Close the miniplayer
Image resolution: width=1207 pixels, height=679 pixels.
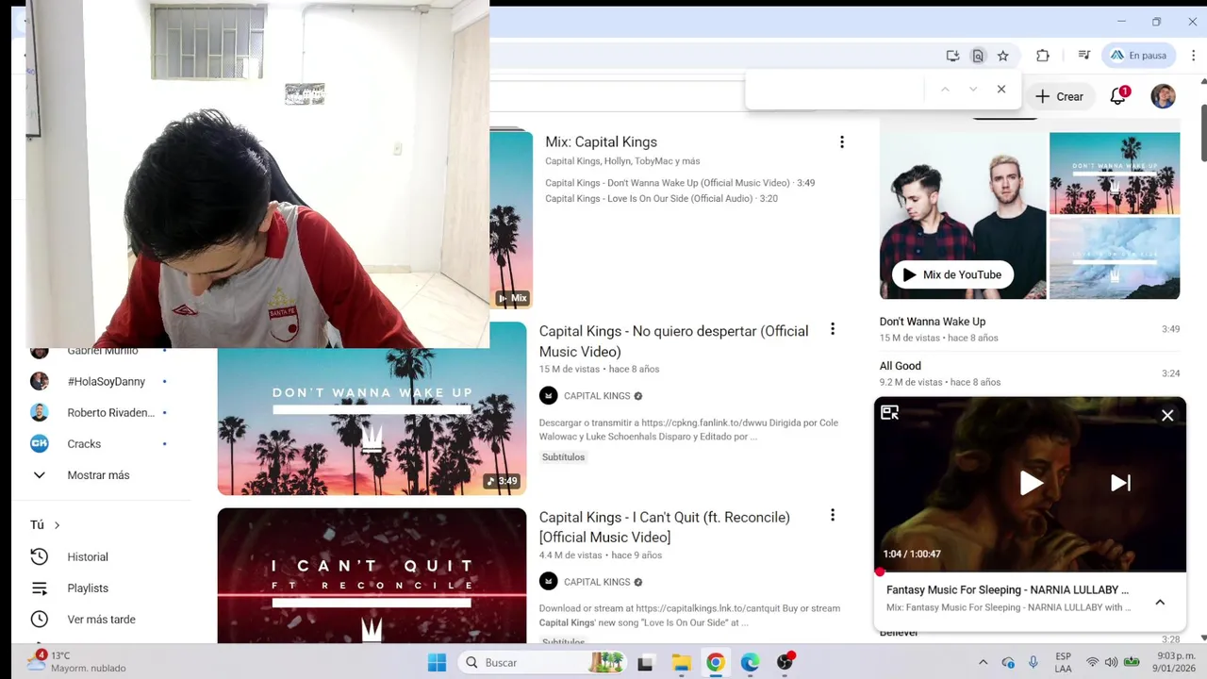point(1167,415)
